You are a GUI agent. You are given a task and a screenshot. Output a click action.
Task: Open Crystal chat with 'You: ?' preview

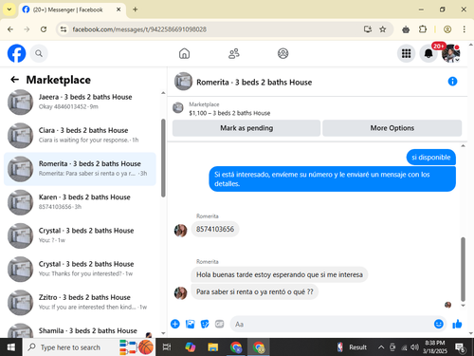pyautogui.click(x=80, y=235)
